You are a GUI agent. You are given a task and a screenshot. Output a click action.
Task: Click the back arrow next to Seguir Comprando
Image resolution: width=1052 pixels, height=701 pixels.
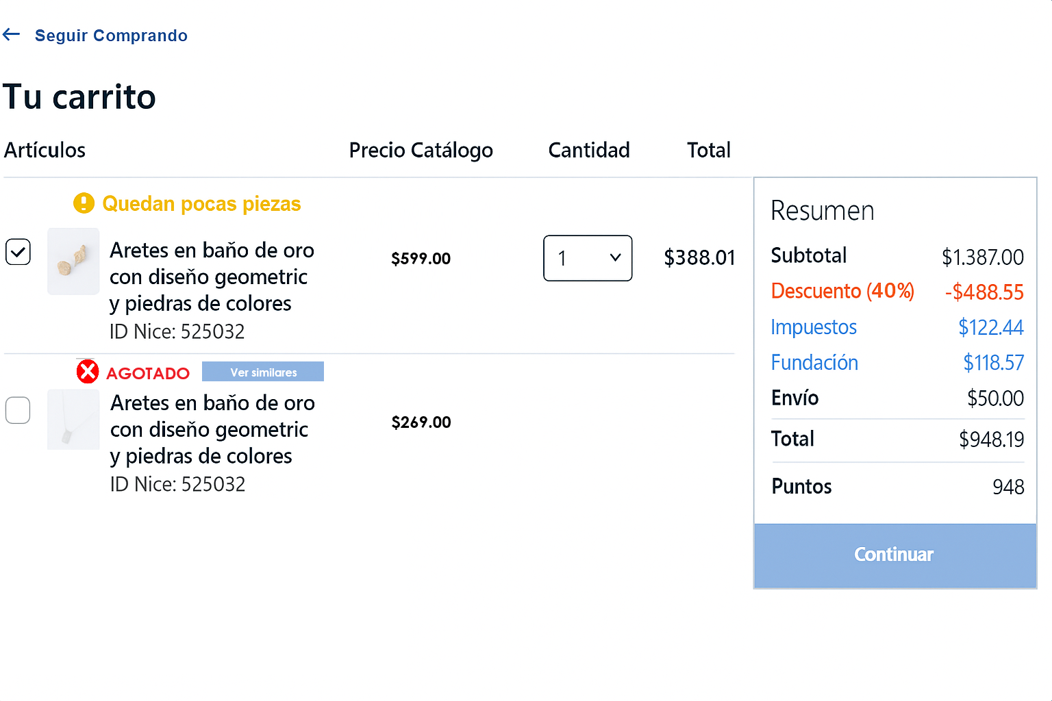(11, 34)
